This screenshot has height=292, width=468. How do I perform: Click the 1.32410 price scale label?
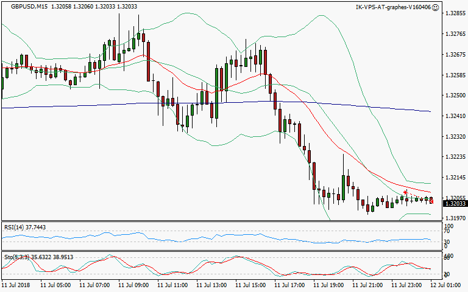[455, 116]
